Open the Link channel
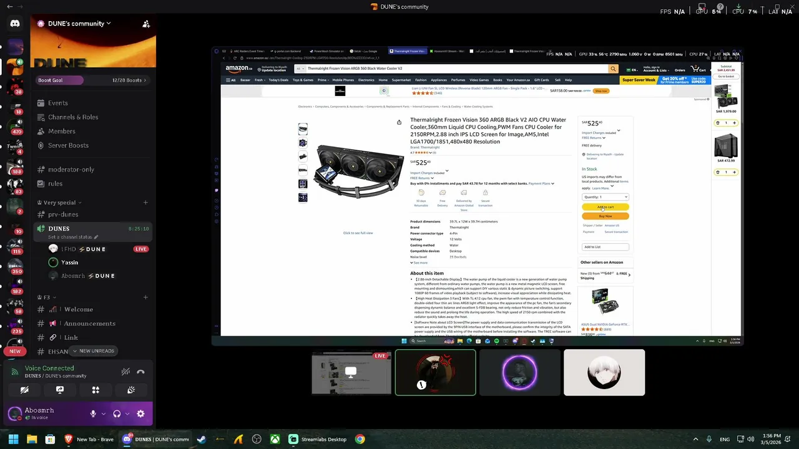The image size is (799, 449). click(92, 338)
